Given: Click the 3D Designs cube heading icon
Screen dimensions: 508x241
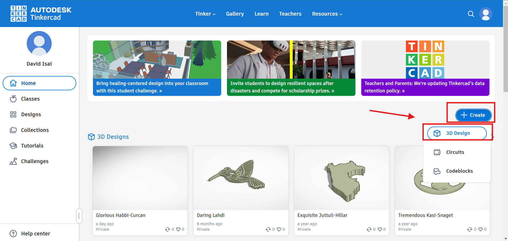Looking at the screenshot, I should coord(91,137).
